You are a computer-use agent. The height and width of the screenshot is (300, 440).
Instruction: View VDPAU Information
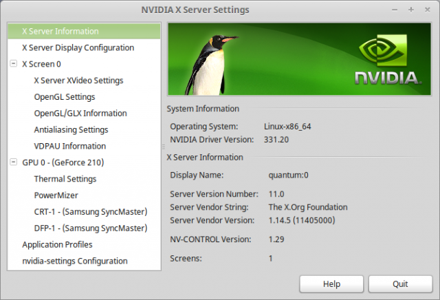[x=69, y=146]
